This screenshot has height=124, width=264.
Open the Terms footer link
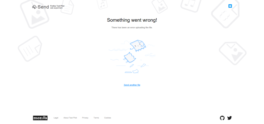pos(96,118)
